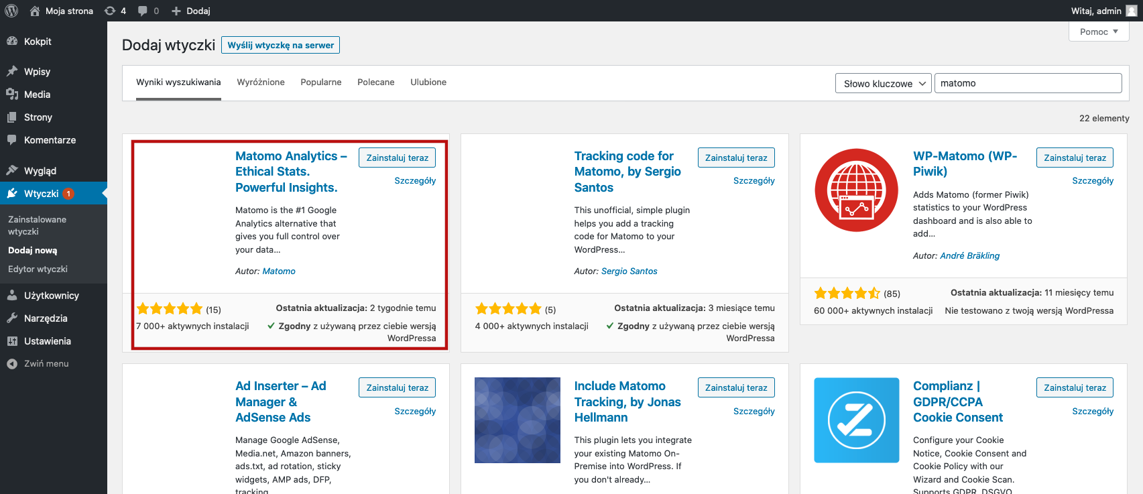
Task: Open Szczegóły for Matomo Analytics
Action: [x=415, y=180]
